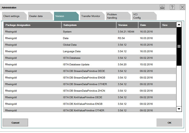The image size is (189, 133).
Task: Click Rheingold in the Language Data row
Action: click(x=11, y=51)
